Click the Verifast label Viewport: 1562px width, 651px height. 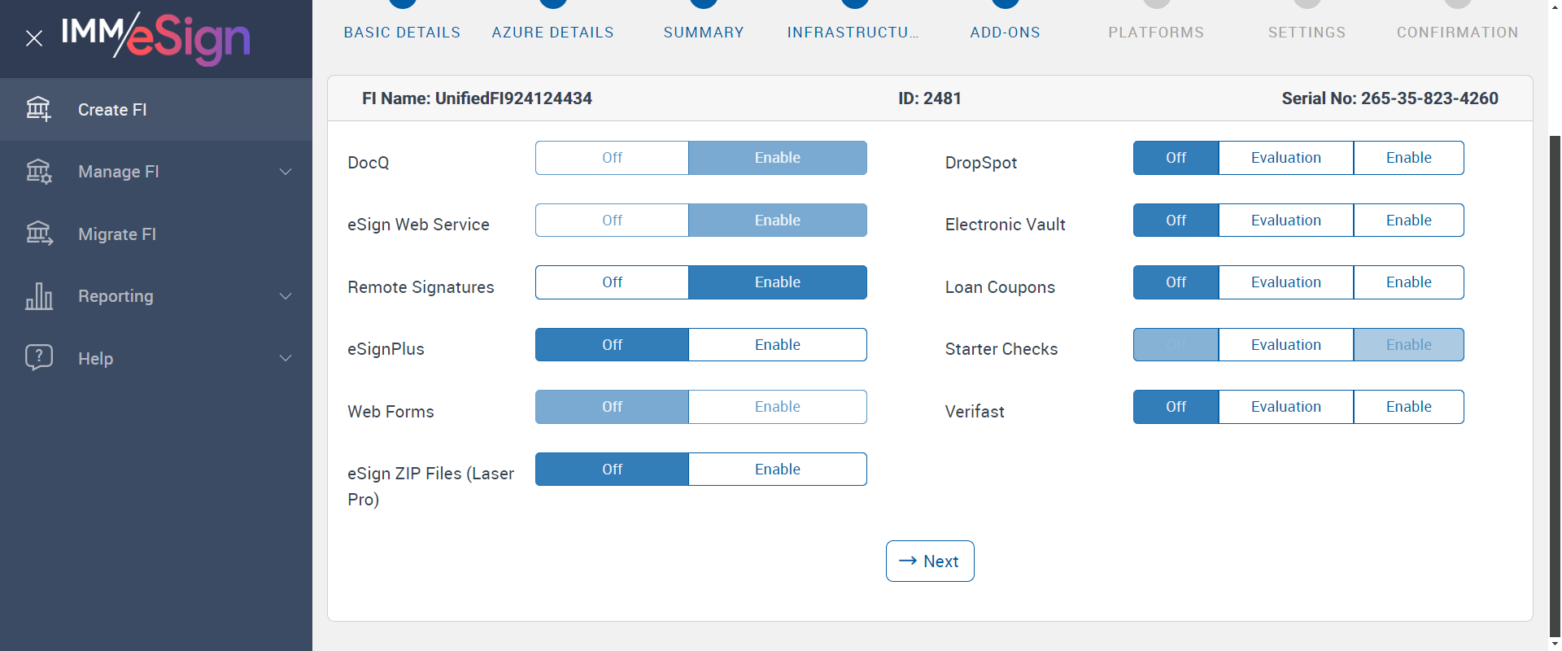(x=975, y=412)
